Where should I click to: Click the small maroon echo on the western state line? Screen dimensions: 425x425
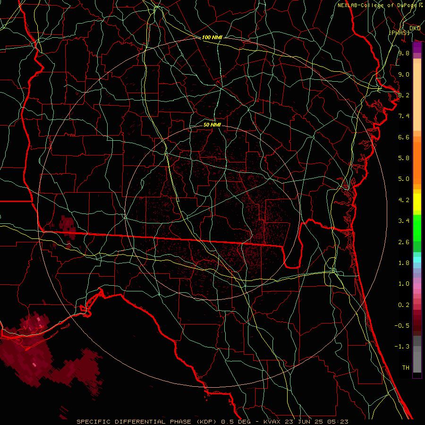pos(67,228)
